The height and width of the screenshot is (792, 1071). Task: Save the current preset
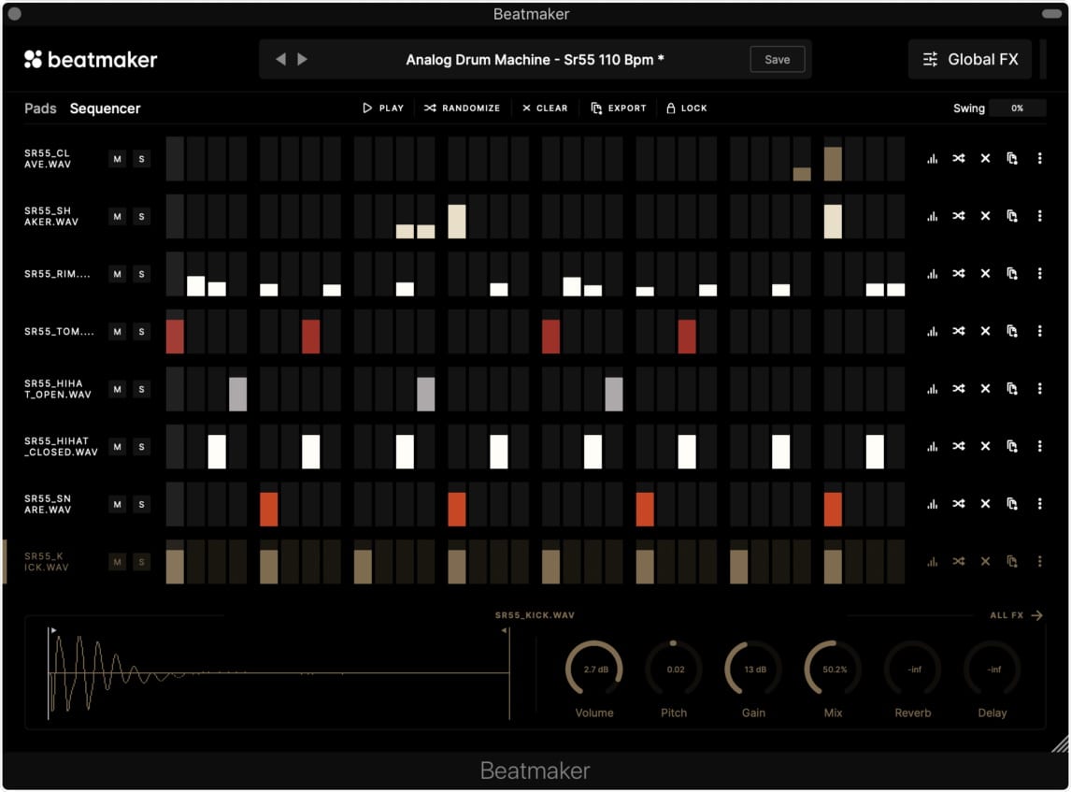[778, 60]
